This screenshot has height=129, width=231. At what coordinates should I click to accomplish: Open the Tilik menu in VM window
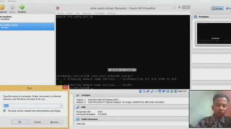[x=78, y=13]
